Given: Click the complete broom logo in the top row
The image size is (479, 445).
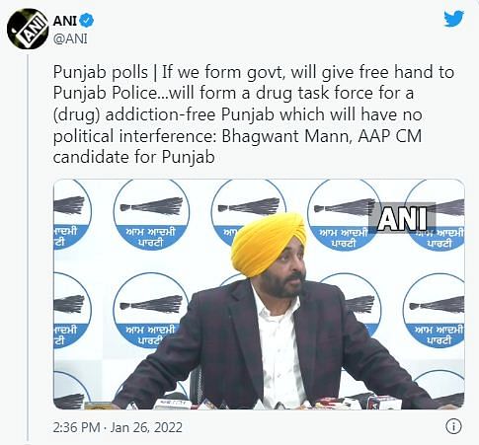Looking at the screenshot, I should (151, 215).
